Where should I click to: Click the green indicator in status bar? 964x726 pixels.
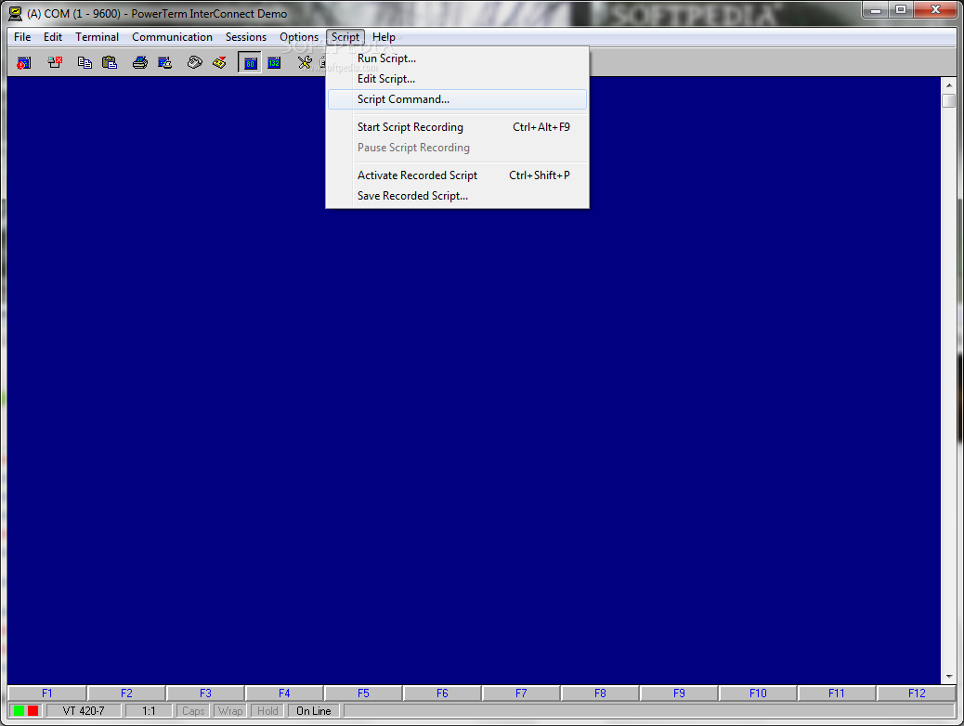click(20, 710)
